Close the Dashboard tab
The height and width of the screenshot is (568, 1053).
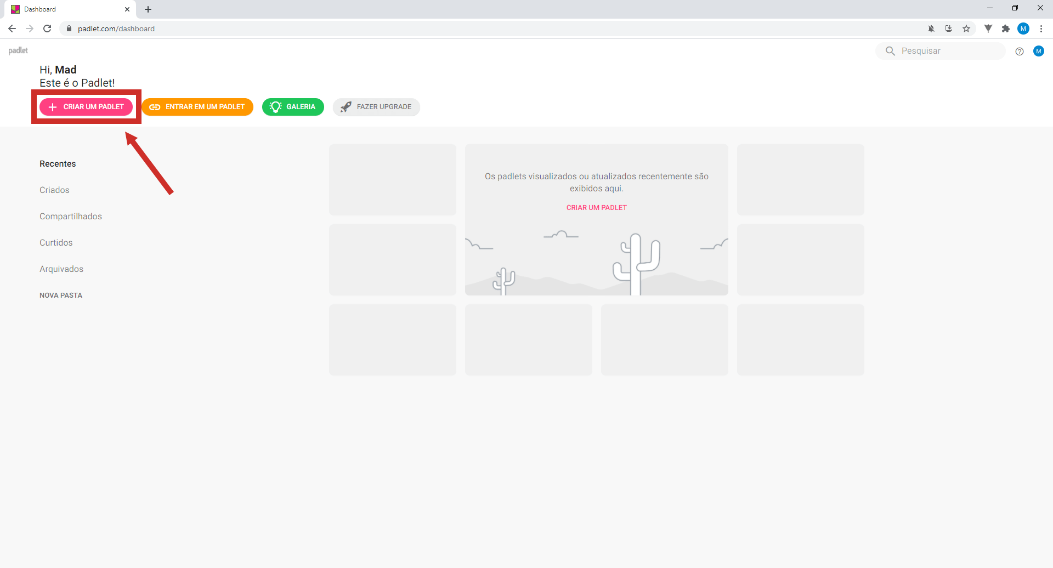coord(127,9)
